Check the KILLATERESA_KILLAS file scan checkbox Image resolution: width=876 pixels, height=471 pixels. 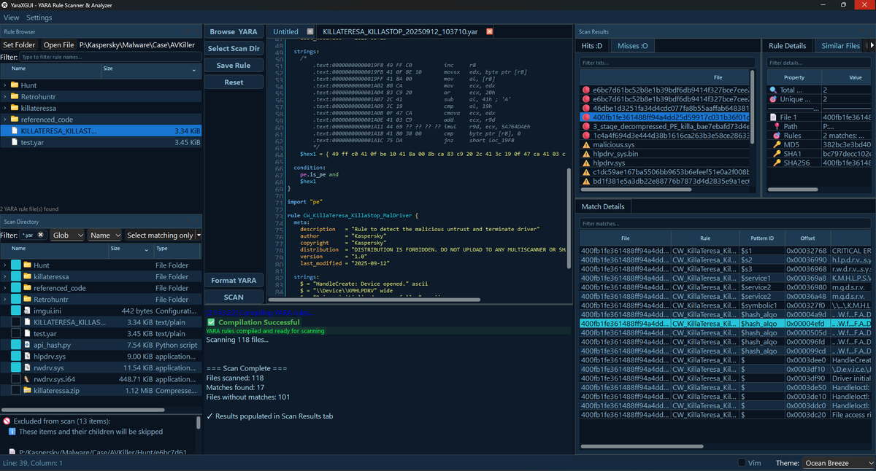click(x=15, y=322)
